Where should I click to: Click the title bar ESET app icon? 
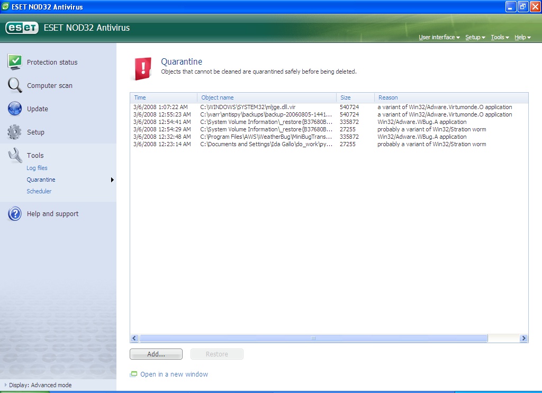tap(5, 6)
